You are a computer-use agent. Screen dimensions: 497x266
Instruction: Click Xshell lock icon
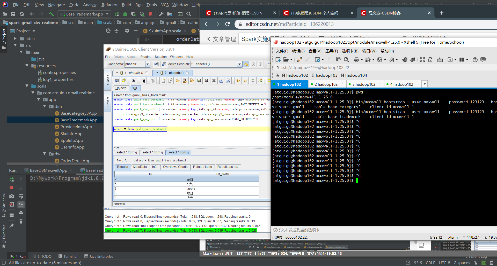click(x=430, y=60)
